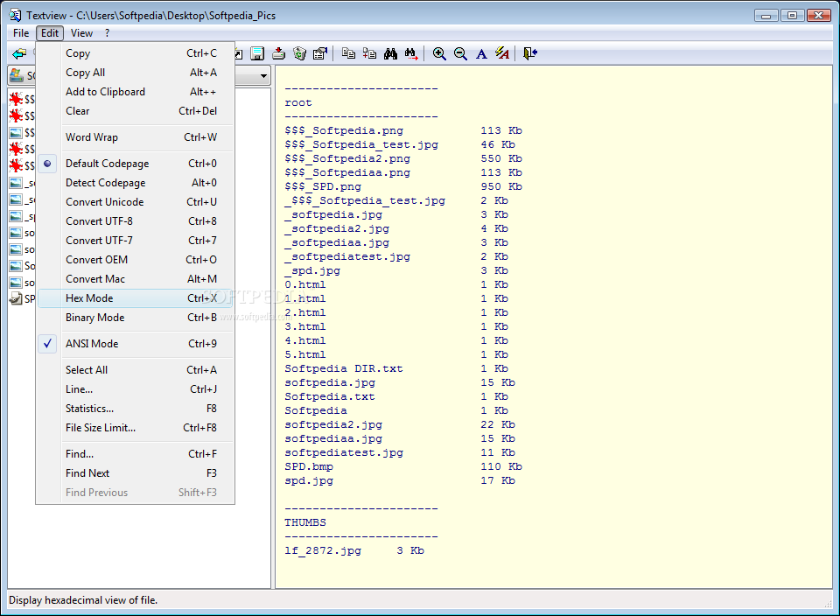Click the Add to Clipboard toolbar icon

coord(369,53)
